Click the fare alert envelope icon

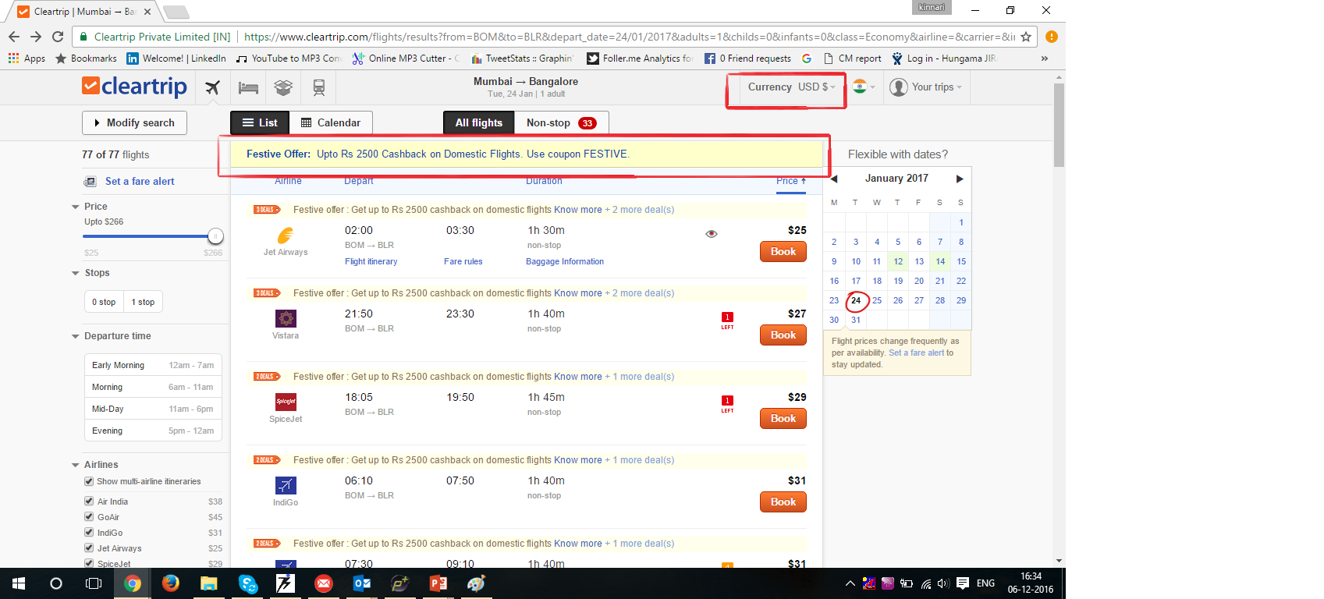91,182
